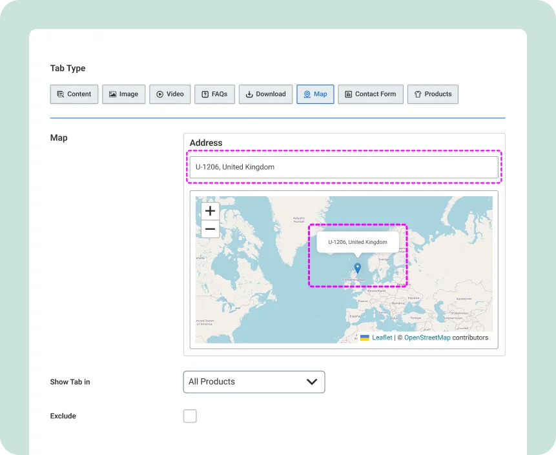Screen dimensions: 556x455
Task: Click into the Address input field
Action: [343, 167]
